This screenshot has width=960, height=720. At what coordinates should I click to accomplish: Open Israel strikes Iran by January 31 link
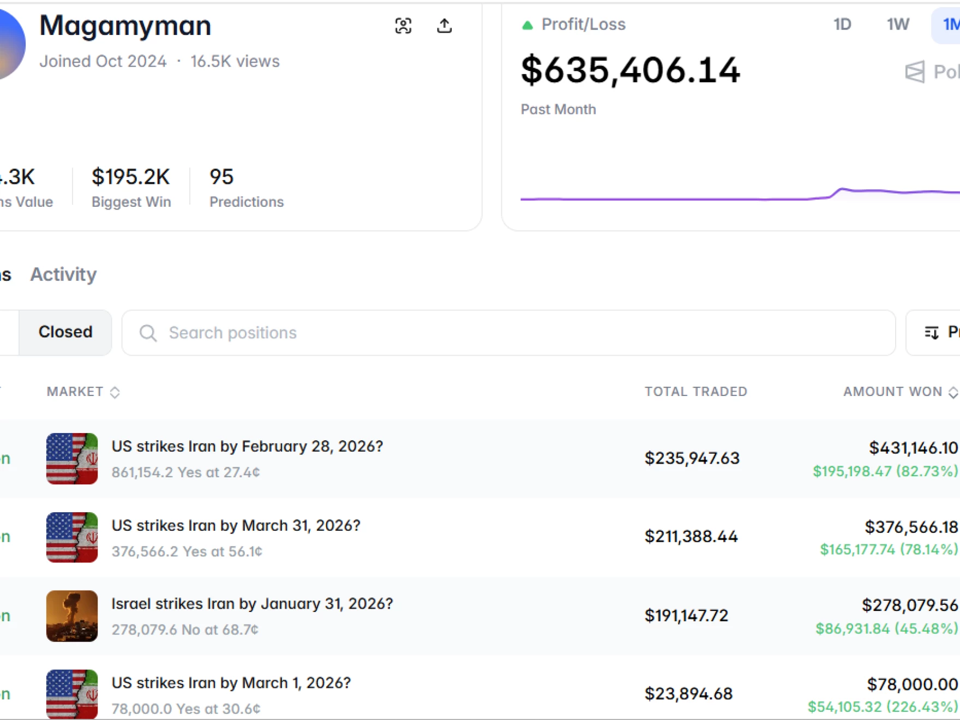pyautogui.click(x=252, y=604)
